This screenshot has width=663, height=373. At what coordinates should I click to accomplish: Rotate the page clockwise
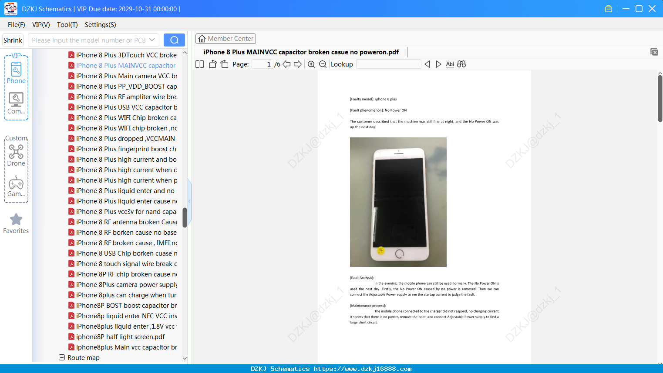(224, 64)
